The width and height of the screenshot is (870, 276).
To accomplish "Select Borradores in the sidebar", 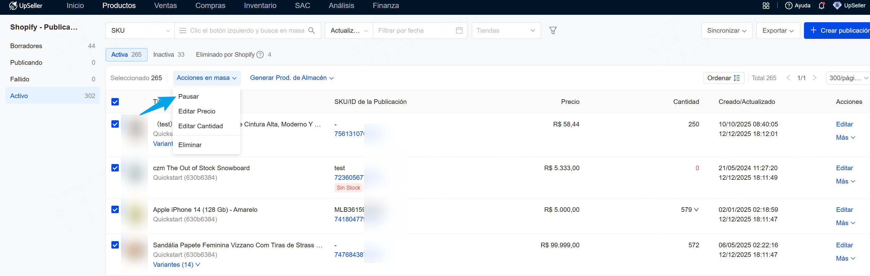I will click(x=53, y=46).
